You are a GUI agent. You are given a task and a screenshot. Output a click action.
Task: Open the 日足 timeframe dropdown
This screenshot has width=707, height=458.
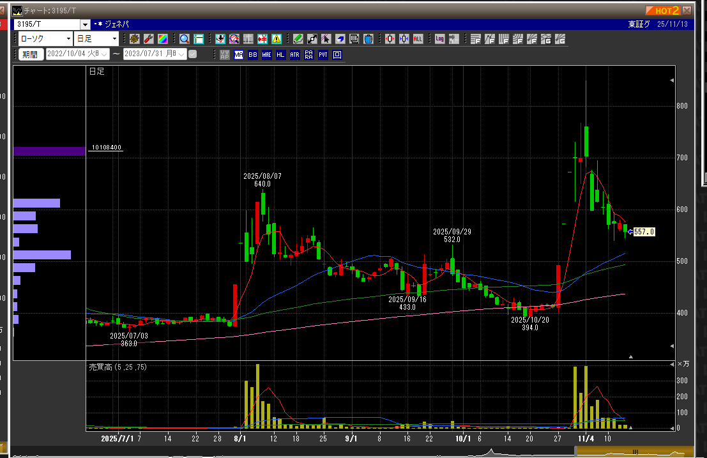(x=113, y=39)
